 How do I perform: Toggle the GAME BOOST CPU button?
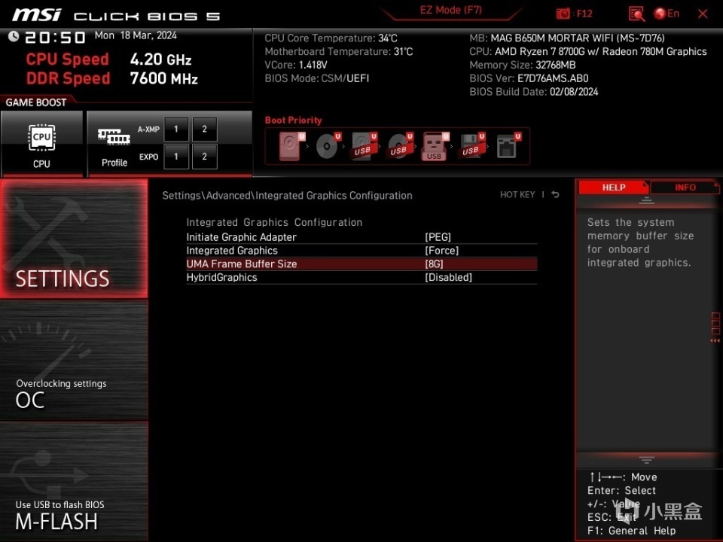[x=41, y=143]
